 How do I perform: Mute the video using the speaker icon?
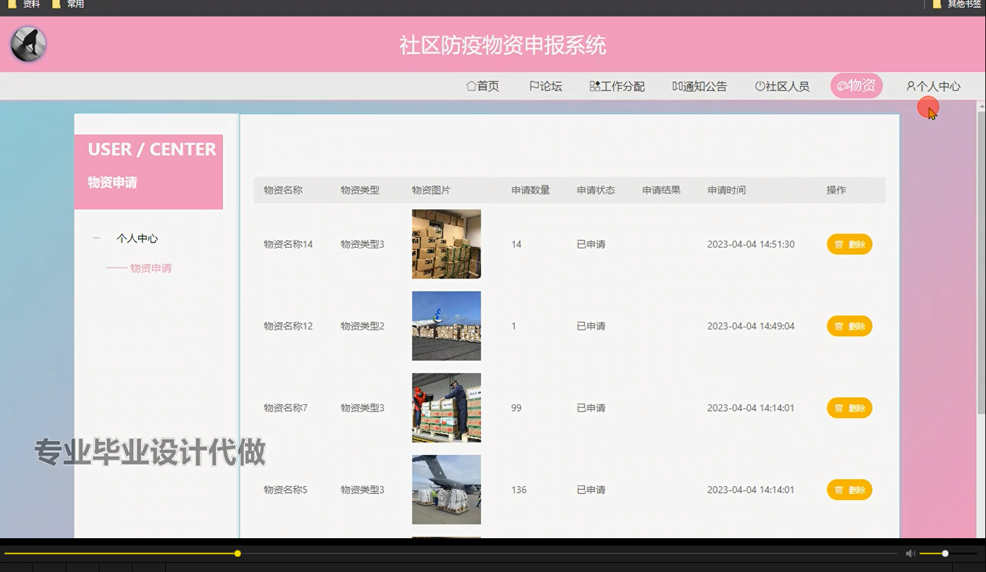pos(910,553)
